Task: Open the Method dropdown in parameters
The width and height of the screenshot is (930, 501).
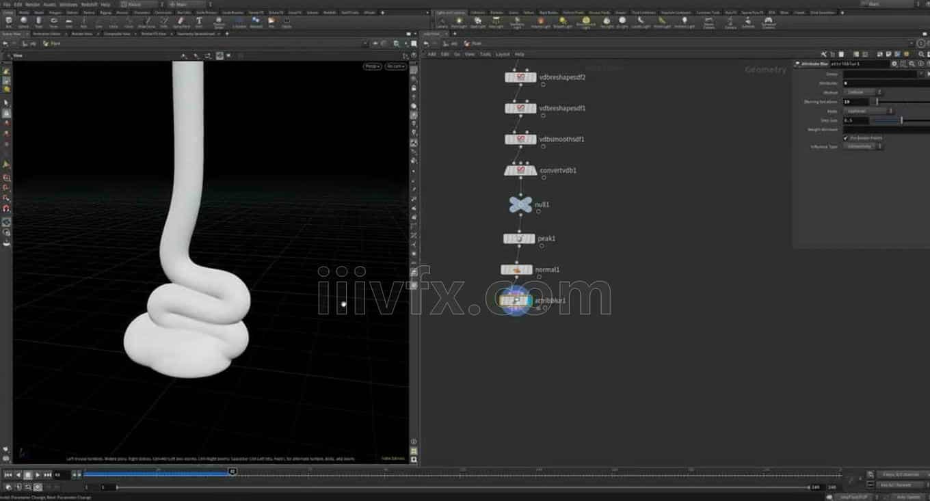Action: [862, 92]
